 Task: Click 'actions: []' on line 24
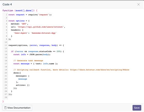point(23,85)
